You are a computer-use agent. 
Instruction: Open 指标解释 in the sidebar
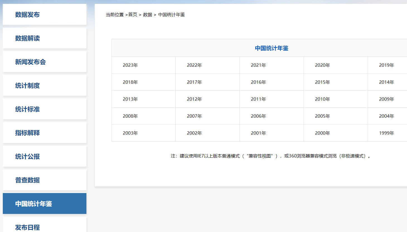pyautogui.click(x=27, y=133)
